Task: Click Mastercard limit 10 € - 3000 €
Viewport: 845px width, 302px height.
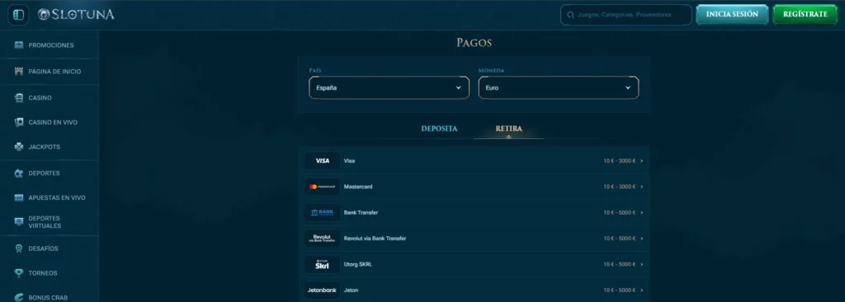Action: pyautogui.click(x=619, y=187)
